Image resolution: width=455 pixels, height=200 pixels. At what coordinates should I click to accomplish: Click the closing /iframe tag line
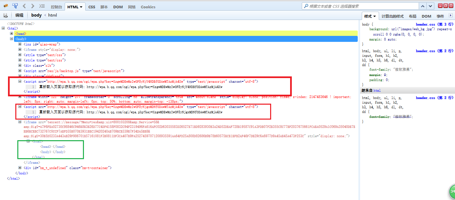32,162
